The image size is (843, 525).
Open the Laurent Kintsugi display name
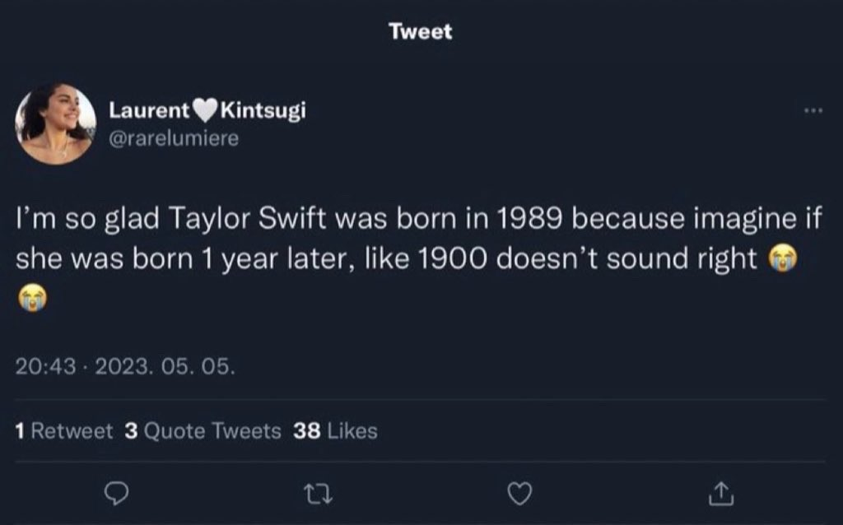(x=207, y=111)
